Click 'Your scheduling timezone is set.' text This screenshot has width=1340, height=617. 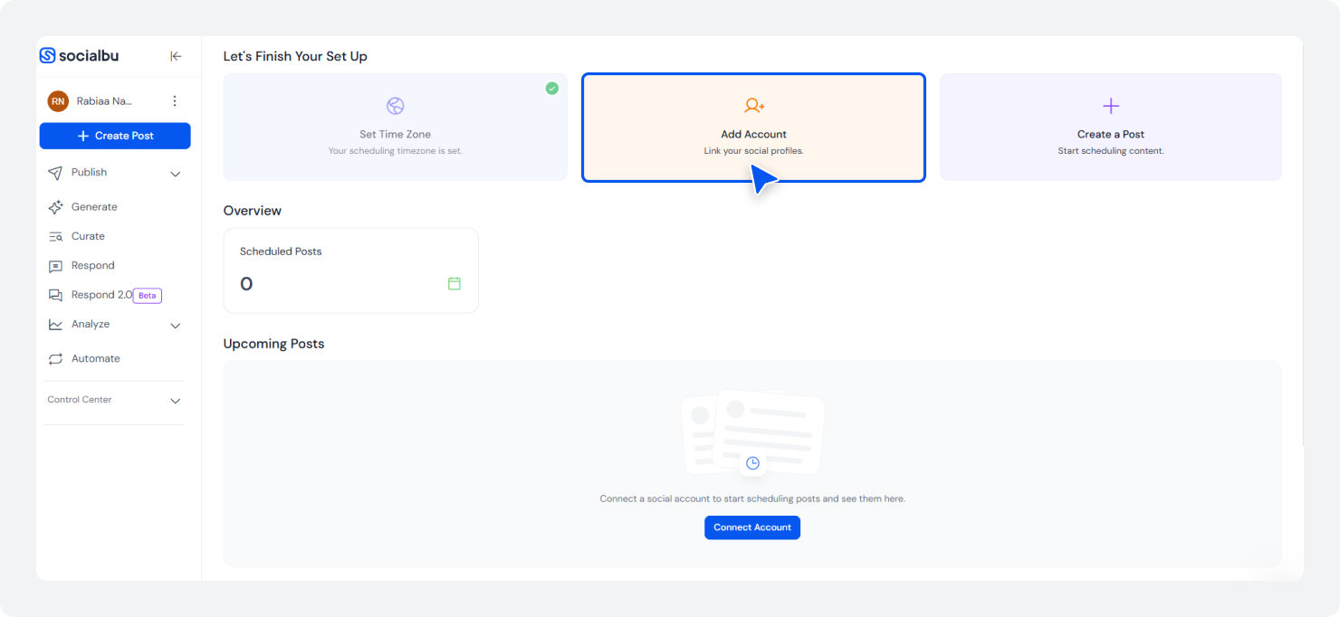tap(395, 151)
